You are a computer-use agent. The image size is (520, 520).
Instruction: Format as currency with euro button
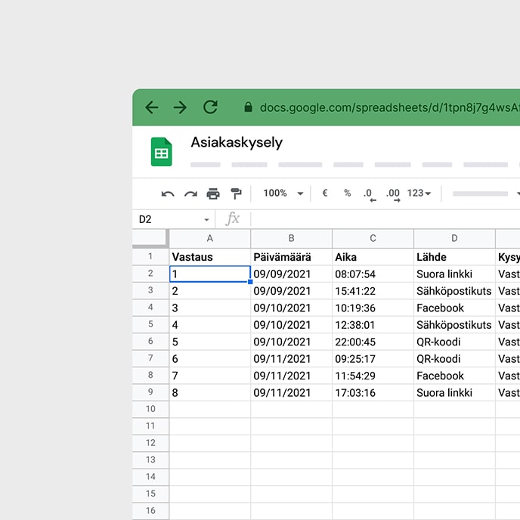point(325,193)
